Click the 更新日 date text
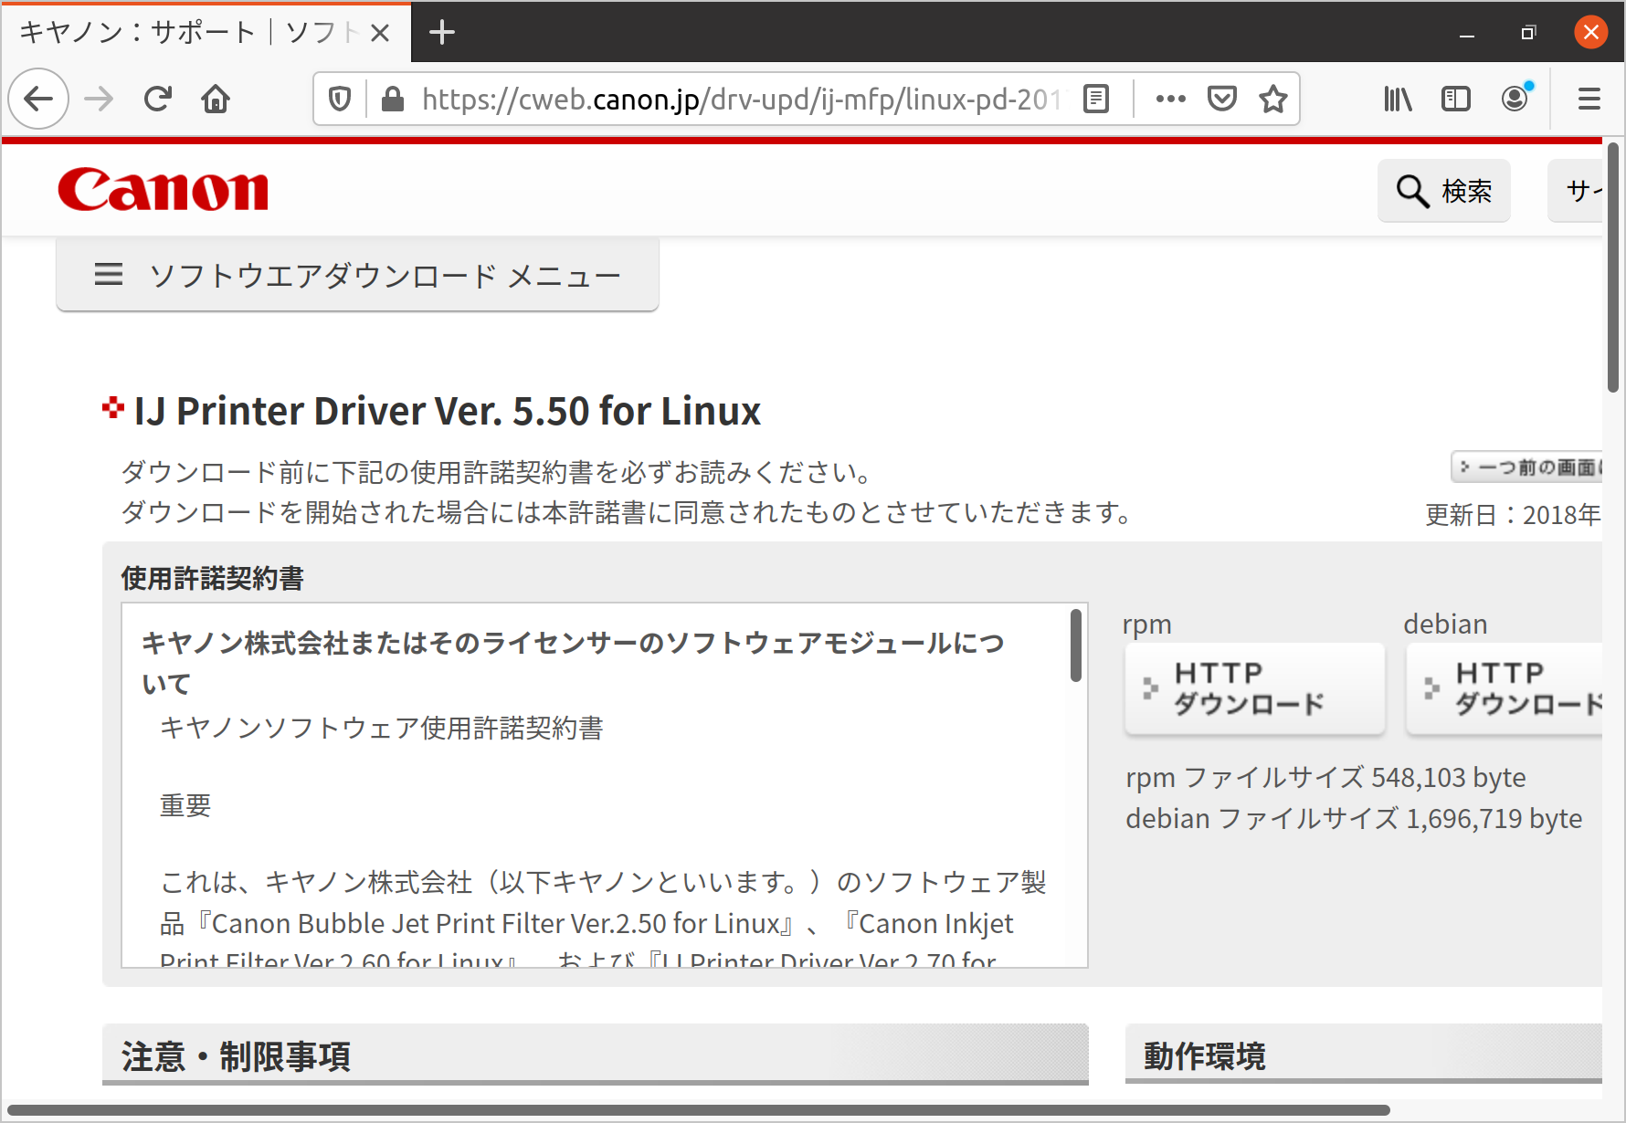Viewport: 1626px width, 1123px height. (1513, 515)
